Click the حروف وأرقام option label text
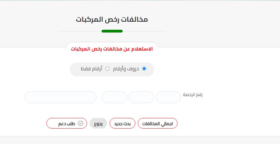Image resolution: width=280 pixels, height=144 pixels. tap(126, 69)
